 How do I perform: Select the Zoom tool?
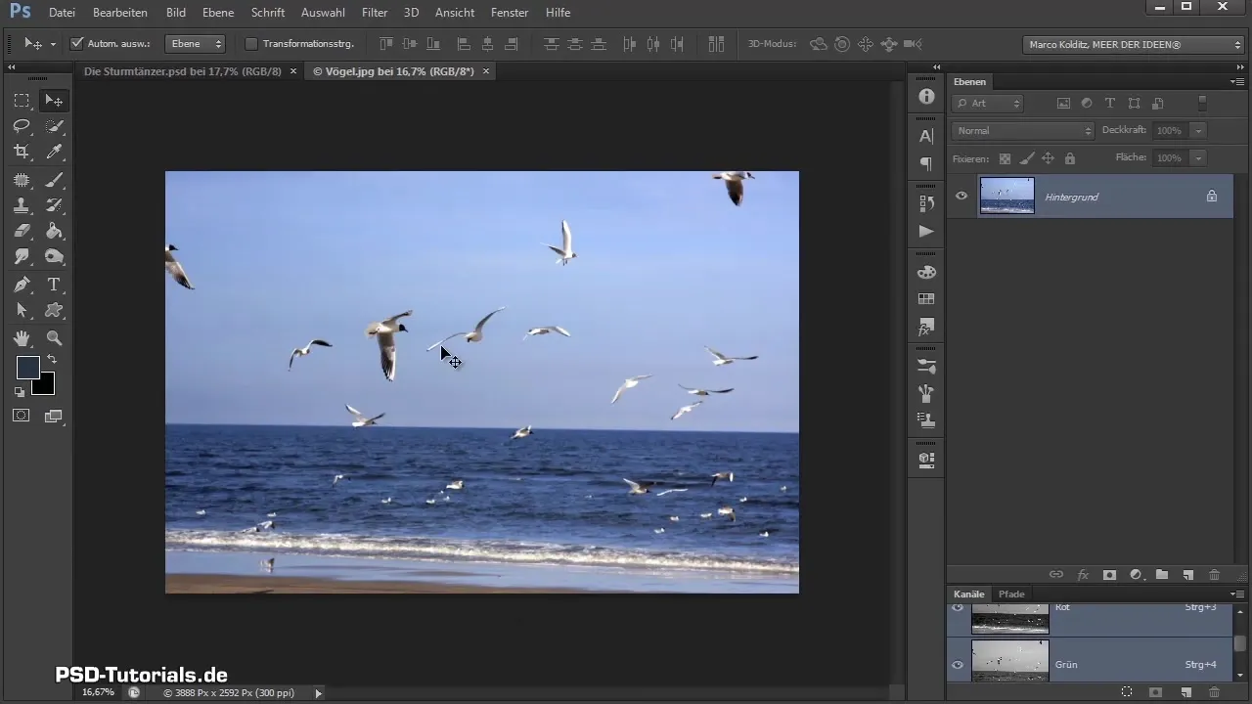54,338
